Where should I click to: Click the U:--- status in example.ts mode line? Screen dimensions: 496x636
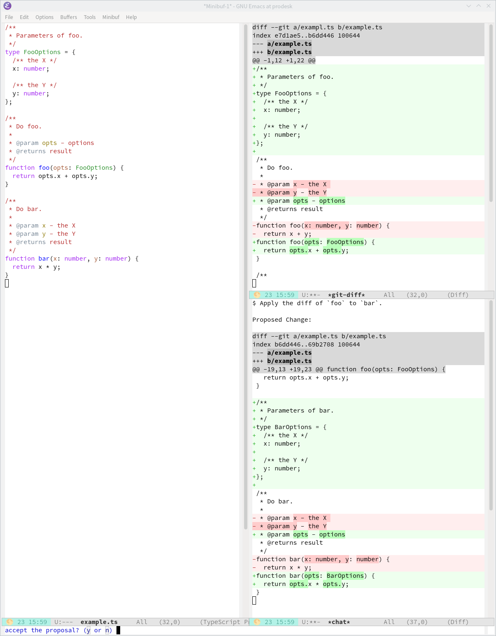pos(64,622)
